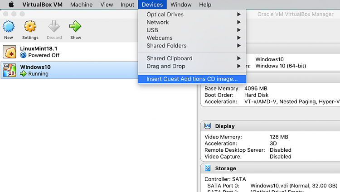Click the green Show arrow icon
This screenshot has height=192, width=340.
[x=75, y=26]
